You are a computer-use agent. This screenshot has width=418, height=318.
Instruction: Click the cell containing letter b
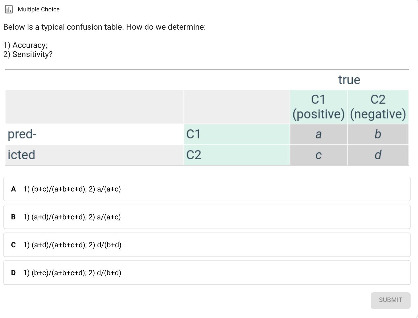pos(378,134)
